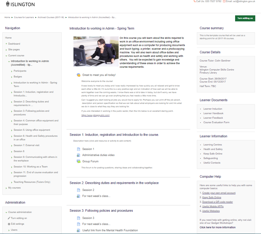261x234 pixels.
Task: Open the Group Forum activity link
Action: coord(90,161)
